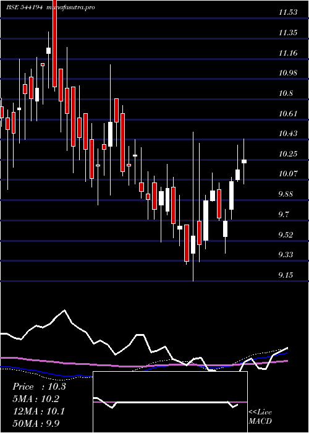Click the Live MACD label

pyautogui.click(x=260, y=417)
